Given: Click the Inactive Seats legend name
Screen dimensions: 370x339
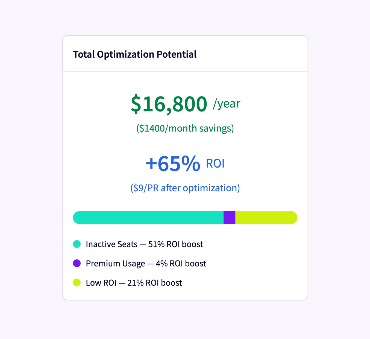Looking at the screenshot, I should point(111,244).
